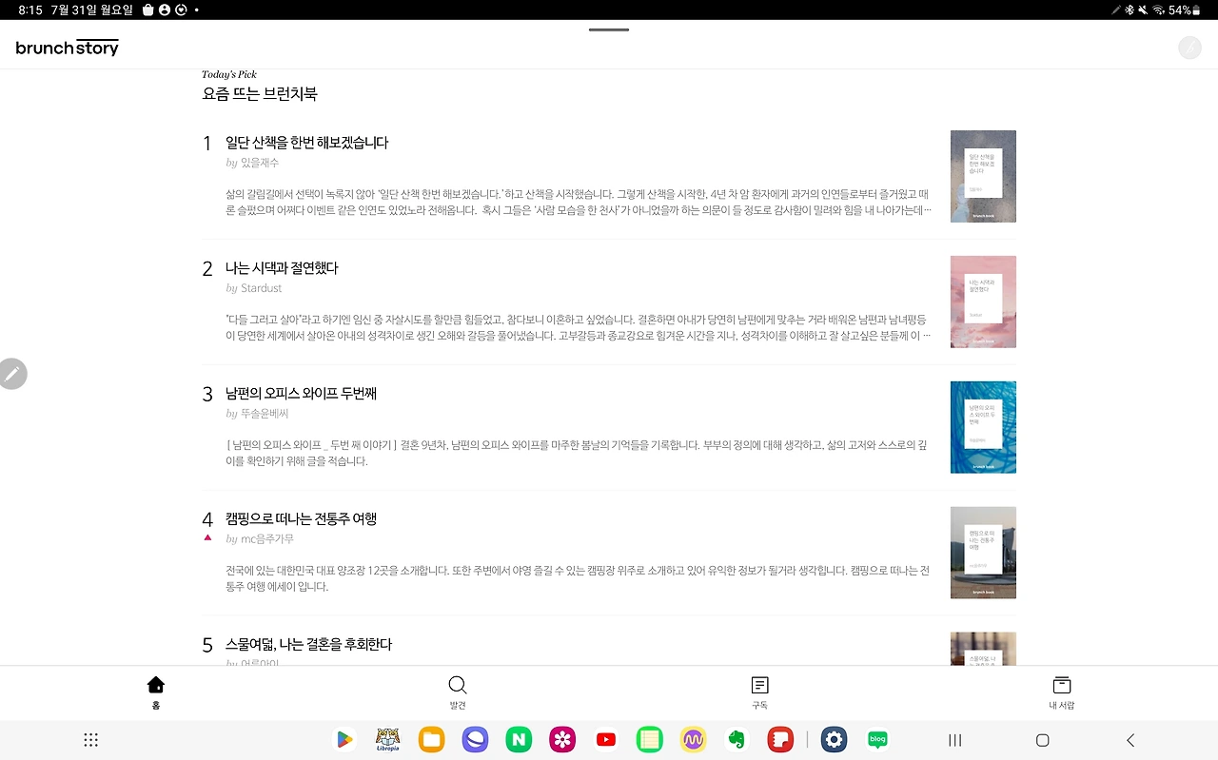This screenshot has height=760, width=1218.
Task: Open the 발견 discover tab
Action: pyautogui.click(x=458, y=692)
